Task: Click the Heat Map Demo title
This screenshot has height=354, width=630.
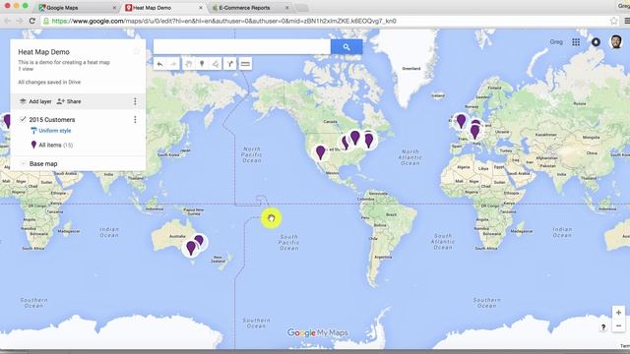Action: tap(43, 52)
